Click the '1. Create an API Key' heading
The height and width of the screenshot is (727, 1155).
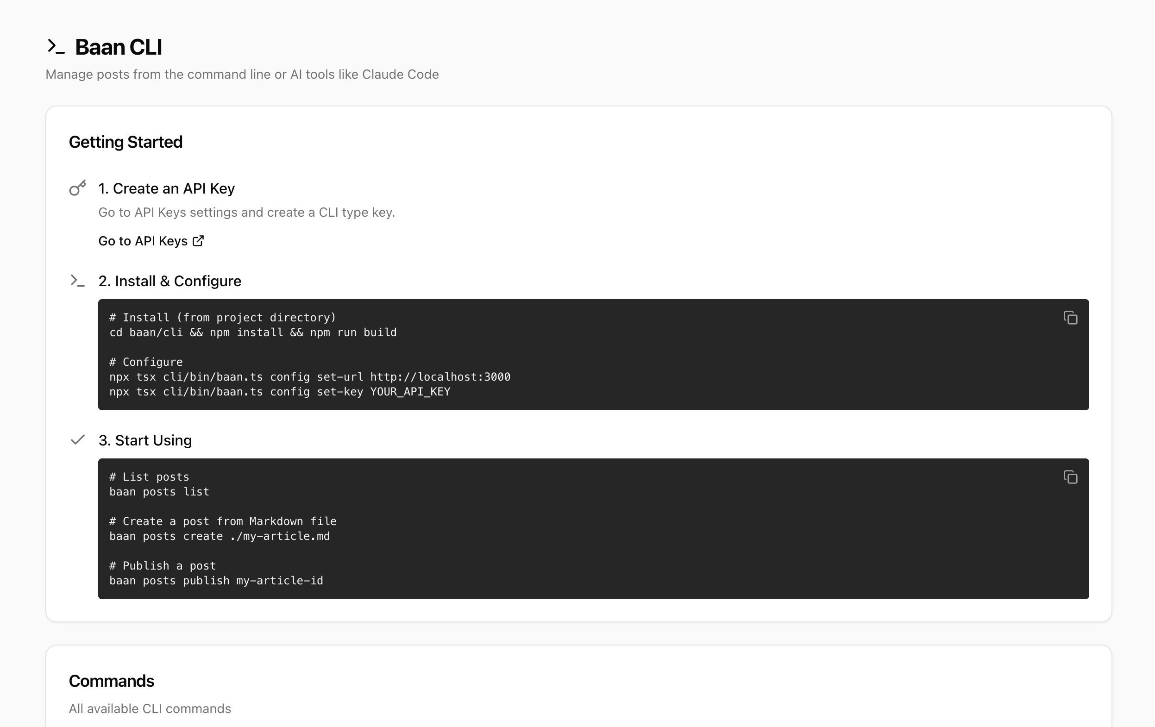pyautogui.click(x=166, y=188)
